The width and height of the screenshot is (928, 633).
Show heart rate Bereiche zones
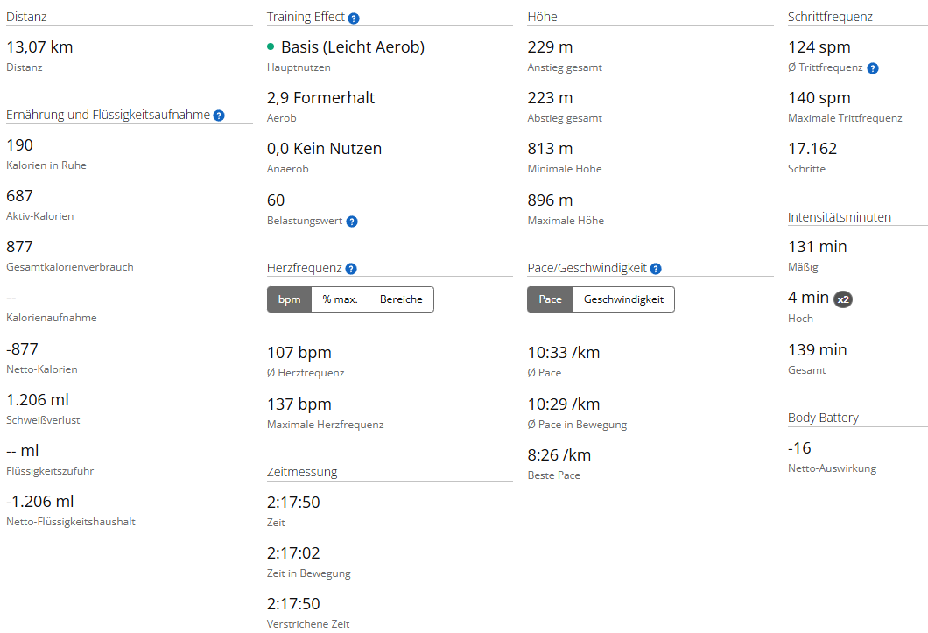click(x=401, y=299)
